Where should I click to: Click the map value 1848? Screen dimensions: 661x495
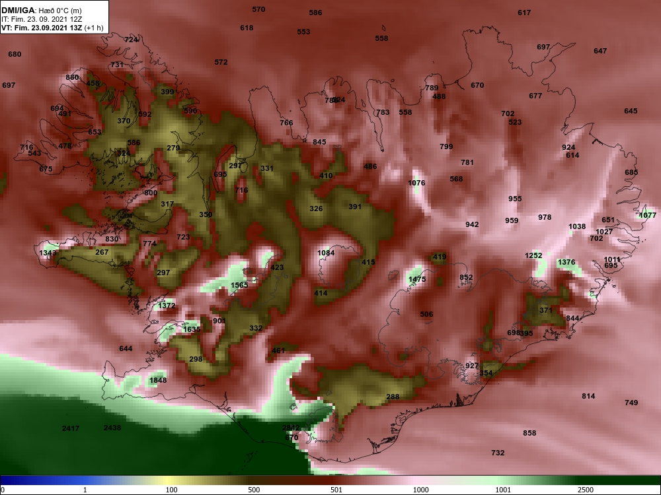point(158,380)
